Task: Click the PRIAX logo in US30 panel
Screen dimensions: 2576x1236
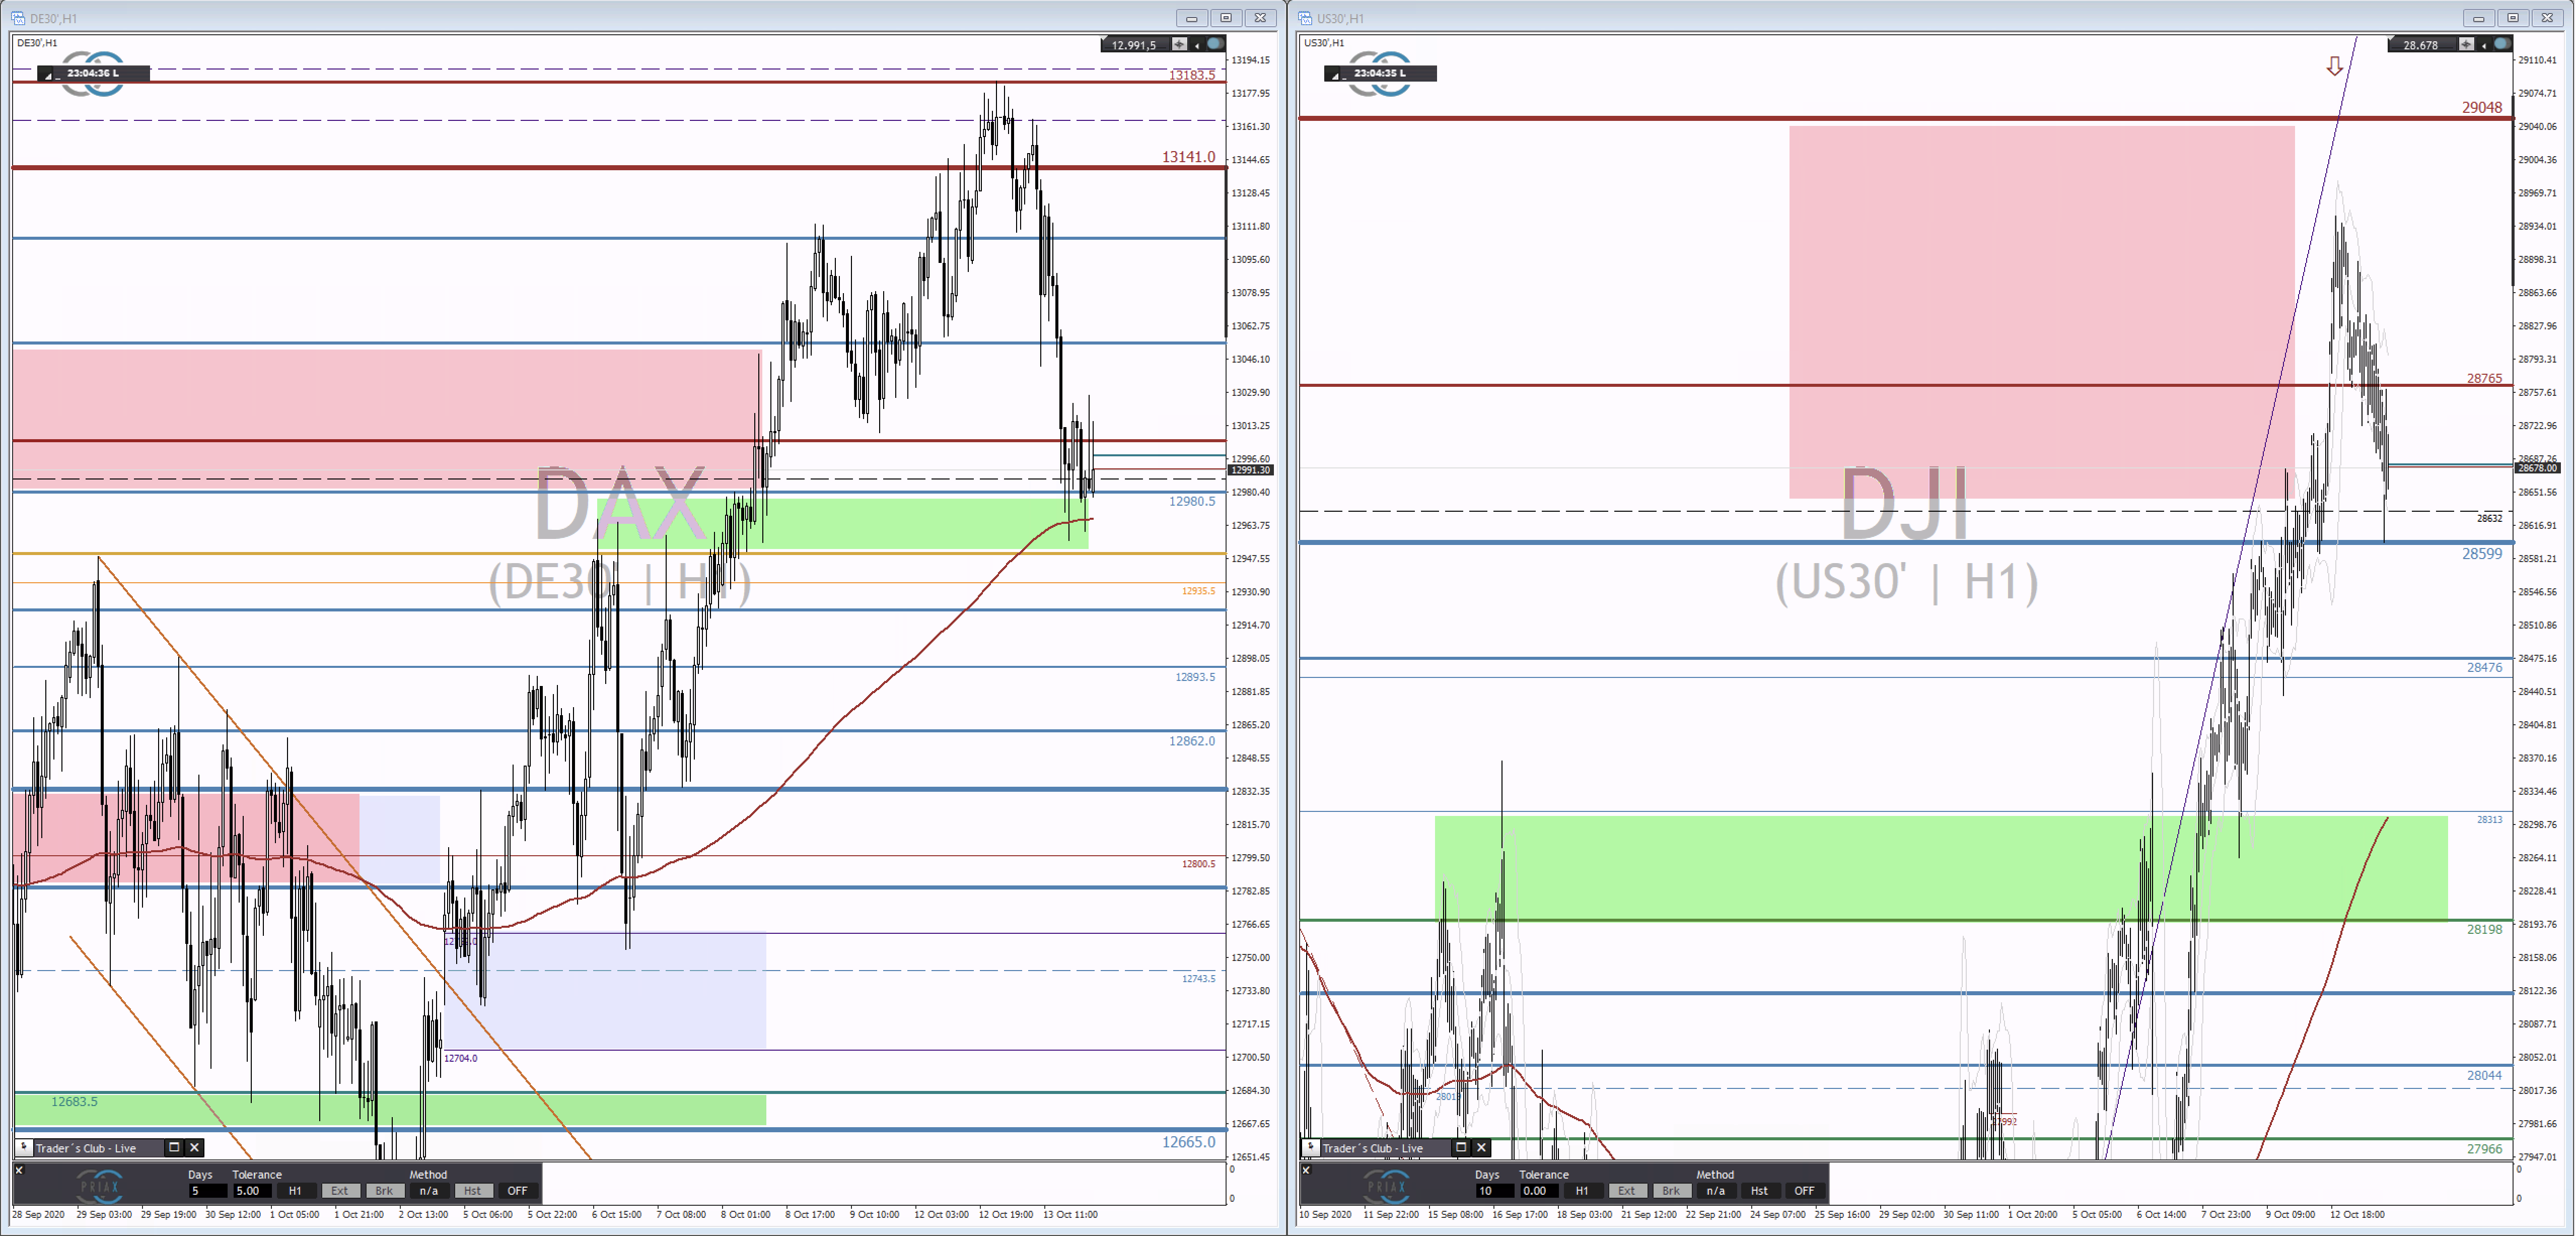Action: 1386,1186
